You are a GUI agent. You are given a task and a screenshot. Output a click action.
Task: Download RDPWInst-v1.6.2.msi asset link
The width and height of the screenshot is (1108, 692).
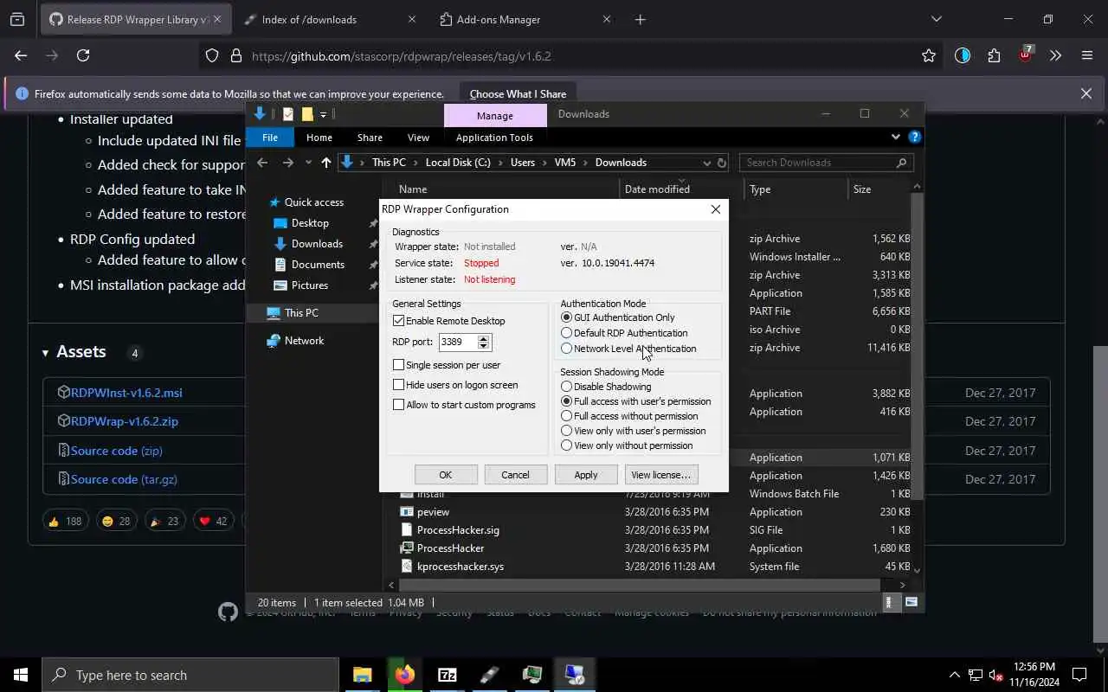[x=126, y=393]
